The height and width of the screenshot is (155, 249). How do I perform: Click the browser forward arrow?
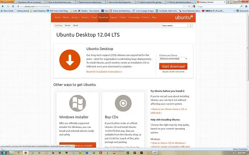[x=8, y=6]
